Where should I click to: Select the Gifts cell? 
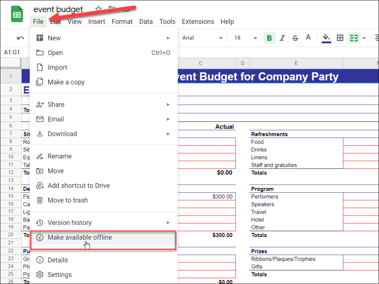(296, 267)
